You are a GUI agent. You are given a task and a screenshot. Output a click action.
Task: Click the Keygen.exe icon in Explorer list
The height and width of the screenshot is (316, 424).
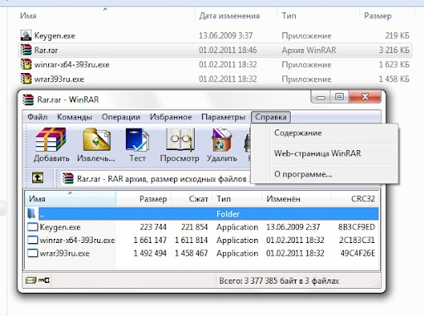[x=26, y=36]
